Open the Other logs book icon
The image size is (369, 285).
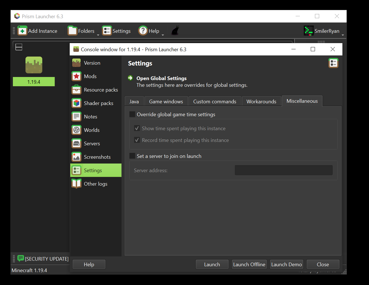pos(76,184)
